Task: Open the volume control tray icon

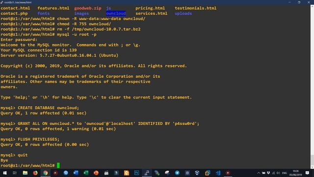Action: coord(278,173)
